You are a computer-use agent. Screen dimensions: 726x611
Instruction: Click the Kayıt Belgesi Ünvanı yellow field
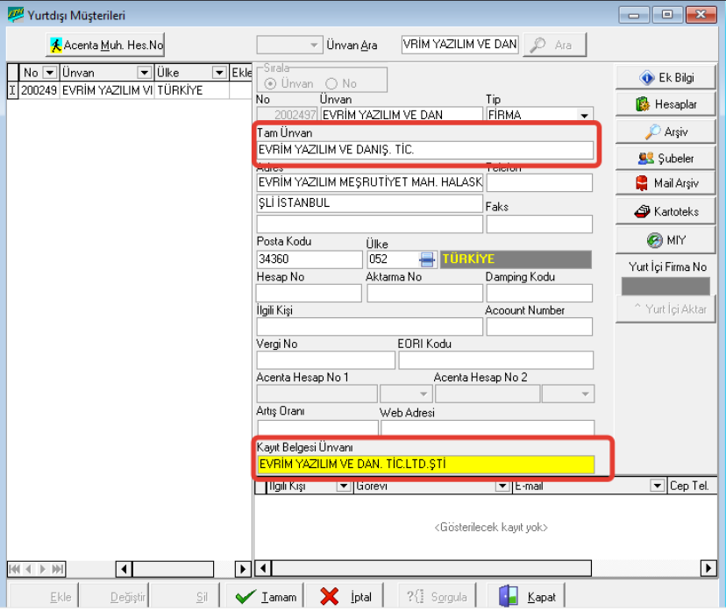[426, 464]
